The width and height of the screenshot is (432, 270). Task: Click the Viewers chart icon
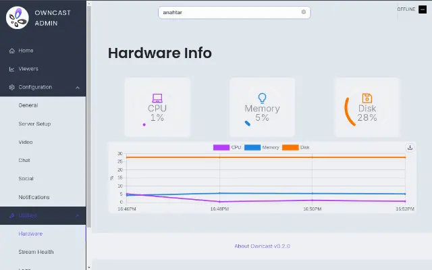click(x=12, y=69)
